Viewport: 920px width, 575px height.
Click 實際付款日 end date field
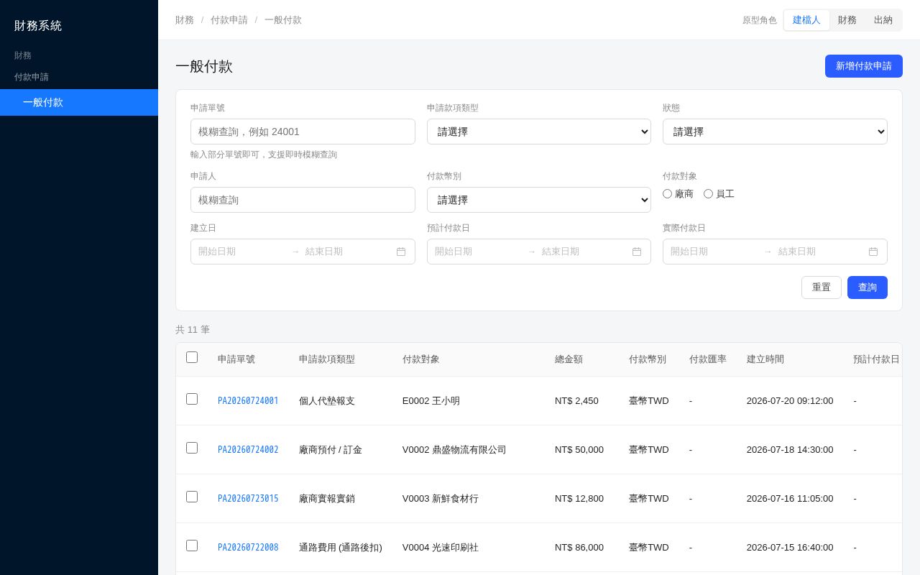pyautogui.click(x=821, y=252)
